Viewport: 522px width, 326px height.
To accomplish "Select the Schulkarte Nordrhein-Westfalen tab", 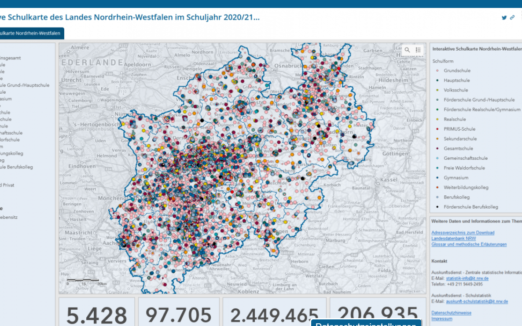I will tap(31, 33).
